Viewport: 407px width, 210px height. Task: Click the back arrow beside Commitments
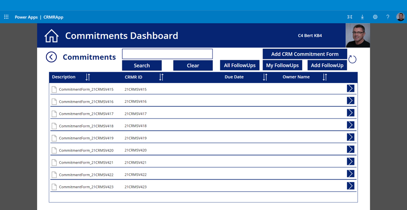coord(51,57)
